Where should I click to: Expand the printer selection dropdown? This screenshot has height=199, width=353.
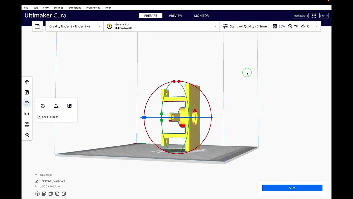(x=100, y=26)
